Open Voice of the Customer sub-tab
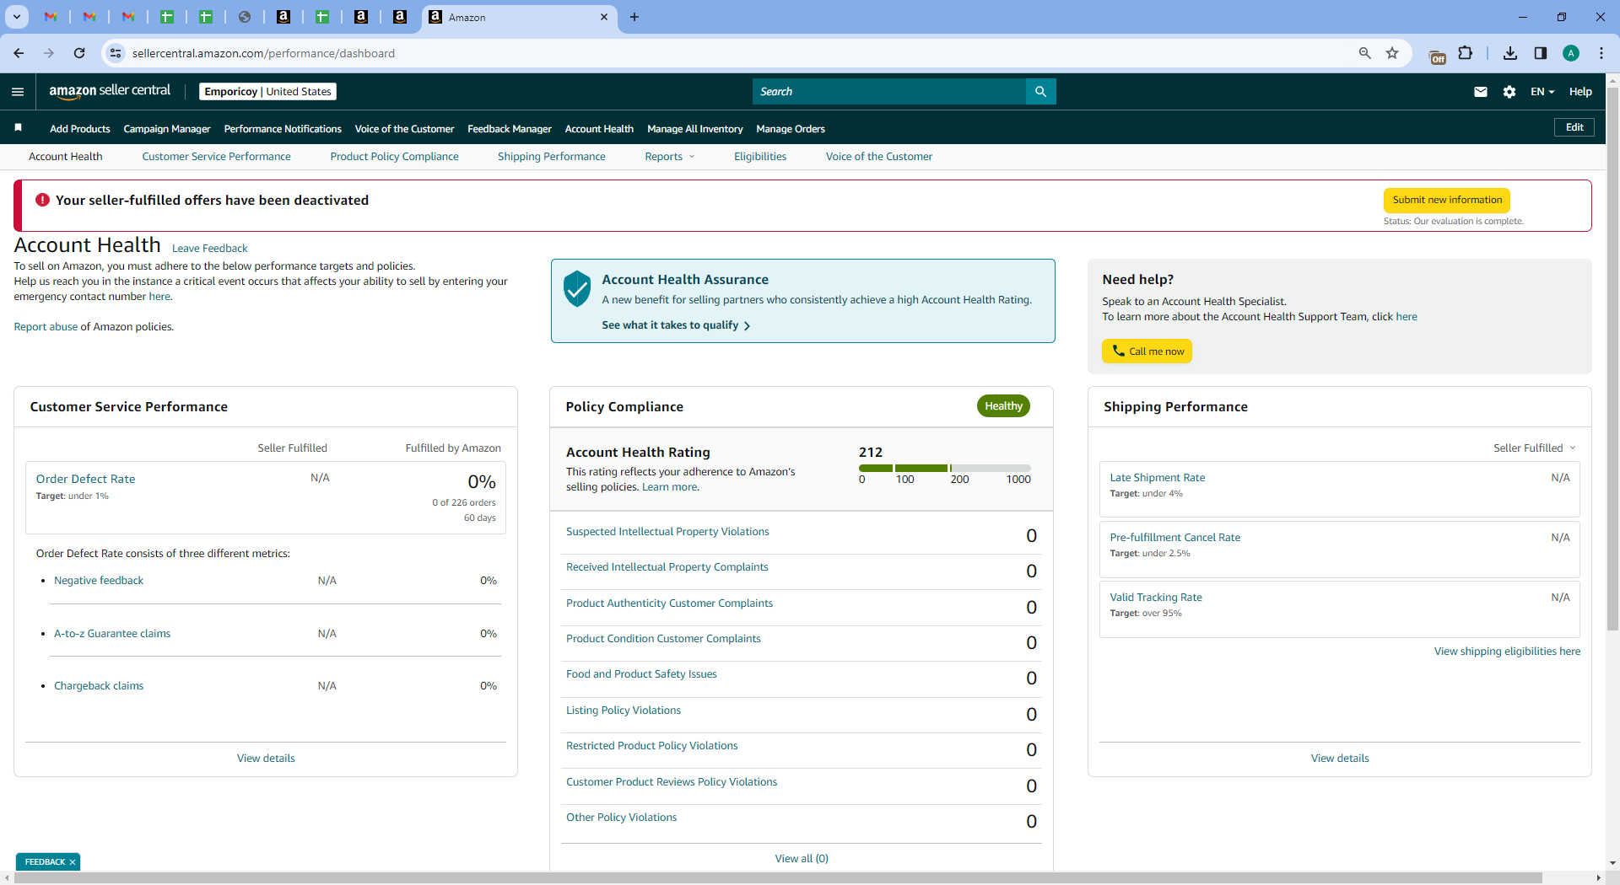Image resolution: width=1620 pixels, height=885 pixels. 879,157
